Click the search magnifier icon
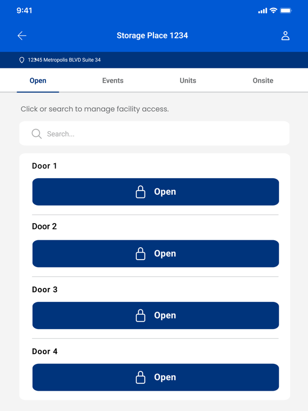Screen dimensions: 308x411 36,134
